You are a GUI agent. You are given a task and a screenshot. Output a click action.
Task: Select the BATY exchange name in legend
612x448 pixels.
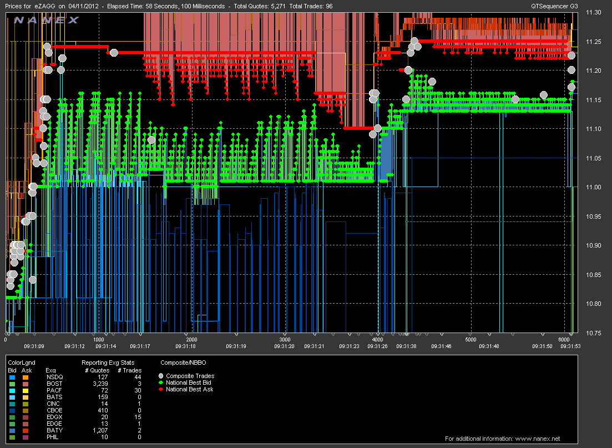(x=54, y=430)
